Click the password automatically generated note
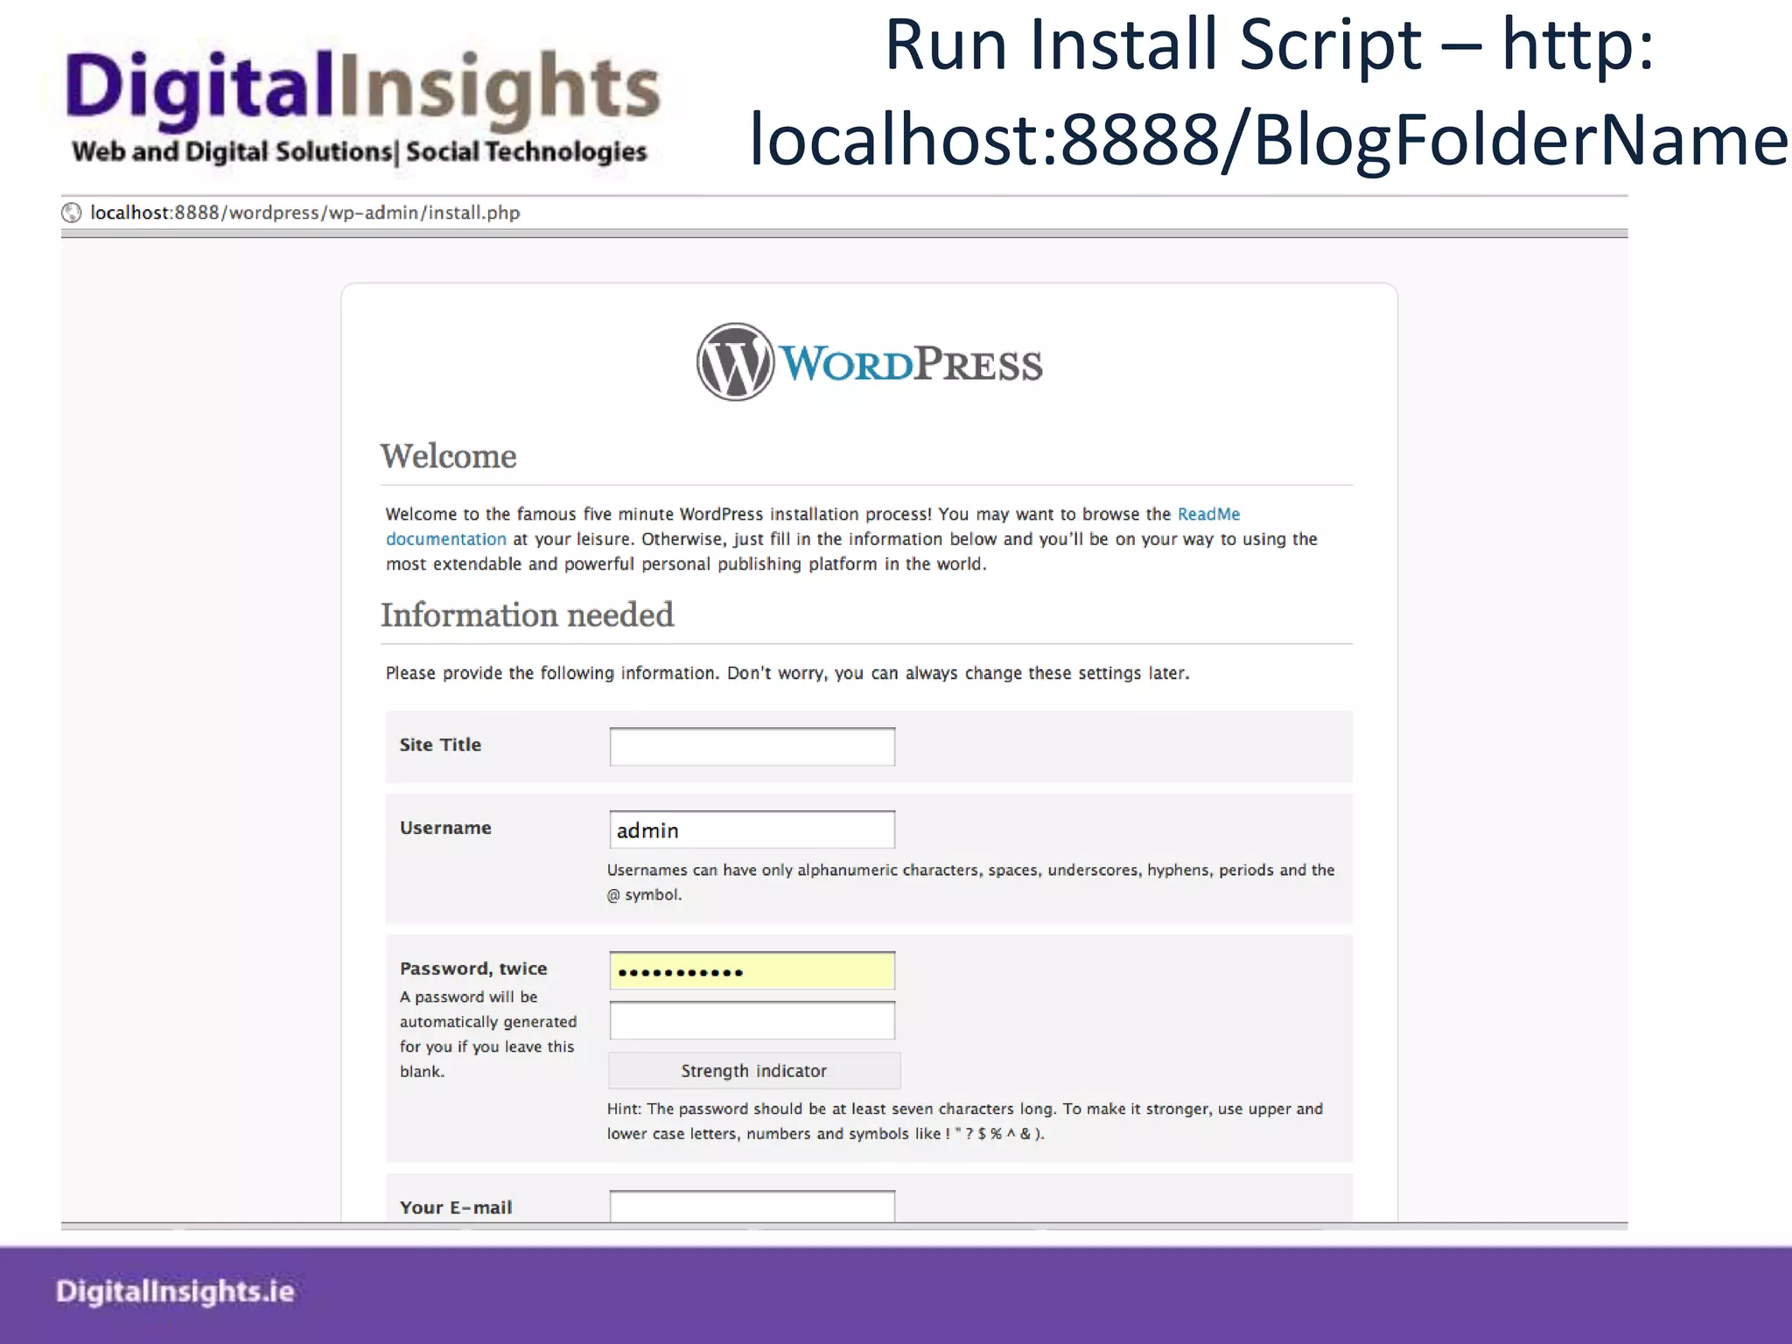This screenshot has width=1792, height=1344. point(488,1034)
